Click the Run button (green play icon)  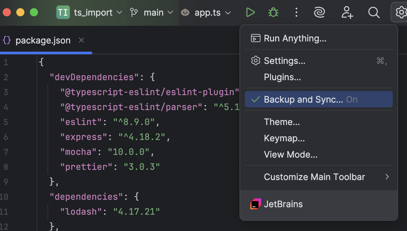(x=250, y=13)
